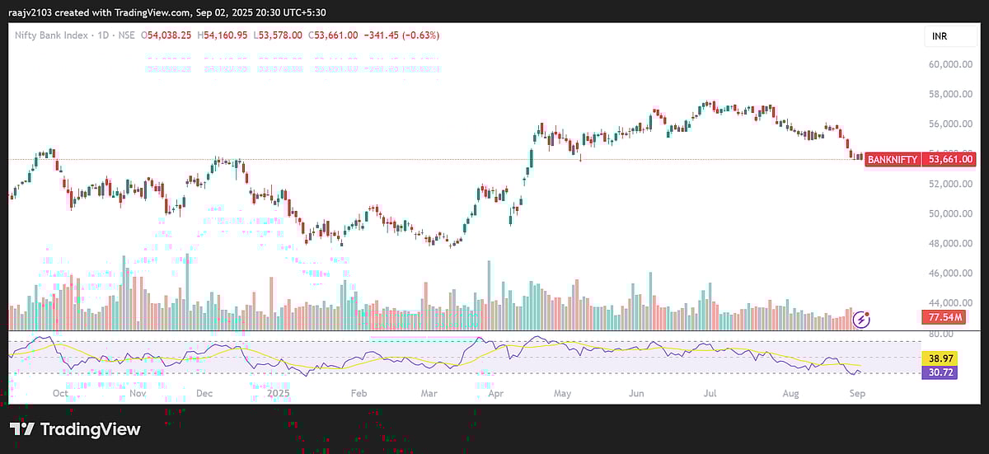Screen dimensions: 989x454
Task: Select the 53,661.00 last price label
Action: point(949,160)
